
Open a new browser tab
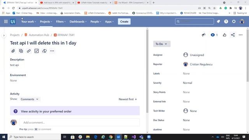[x=153, y=3]
